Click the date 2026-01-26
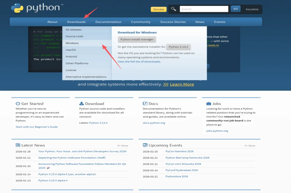Viewport: 291px width, 193px height. pyautogui.click(x=23, y=151)
